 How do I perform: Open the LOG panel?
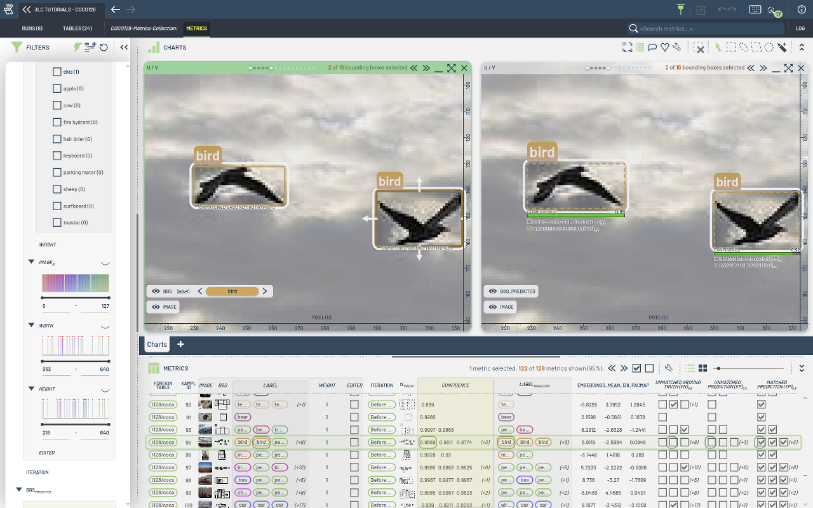click(x=800, y=29)
